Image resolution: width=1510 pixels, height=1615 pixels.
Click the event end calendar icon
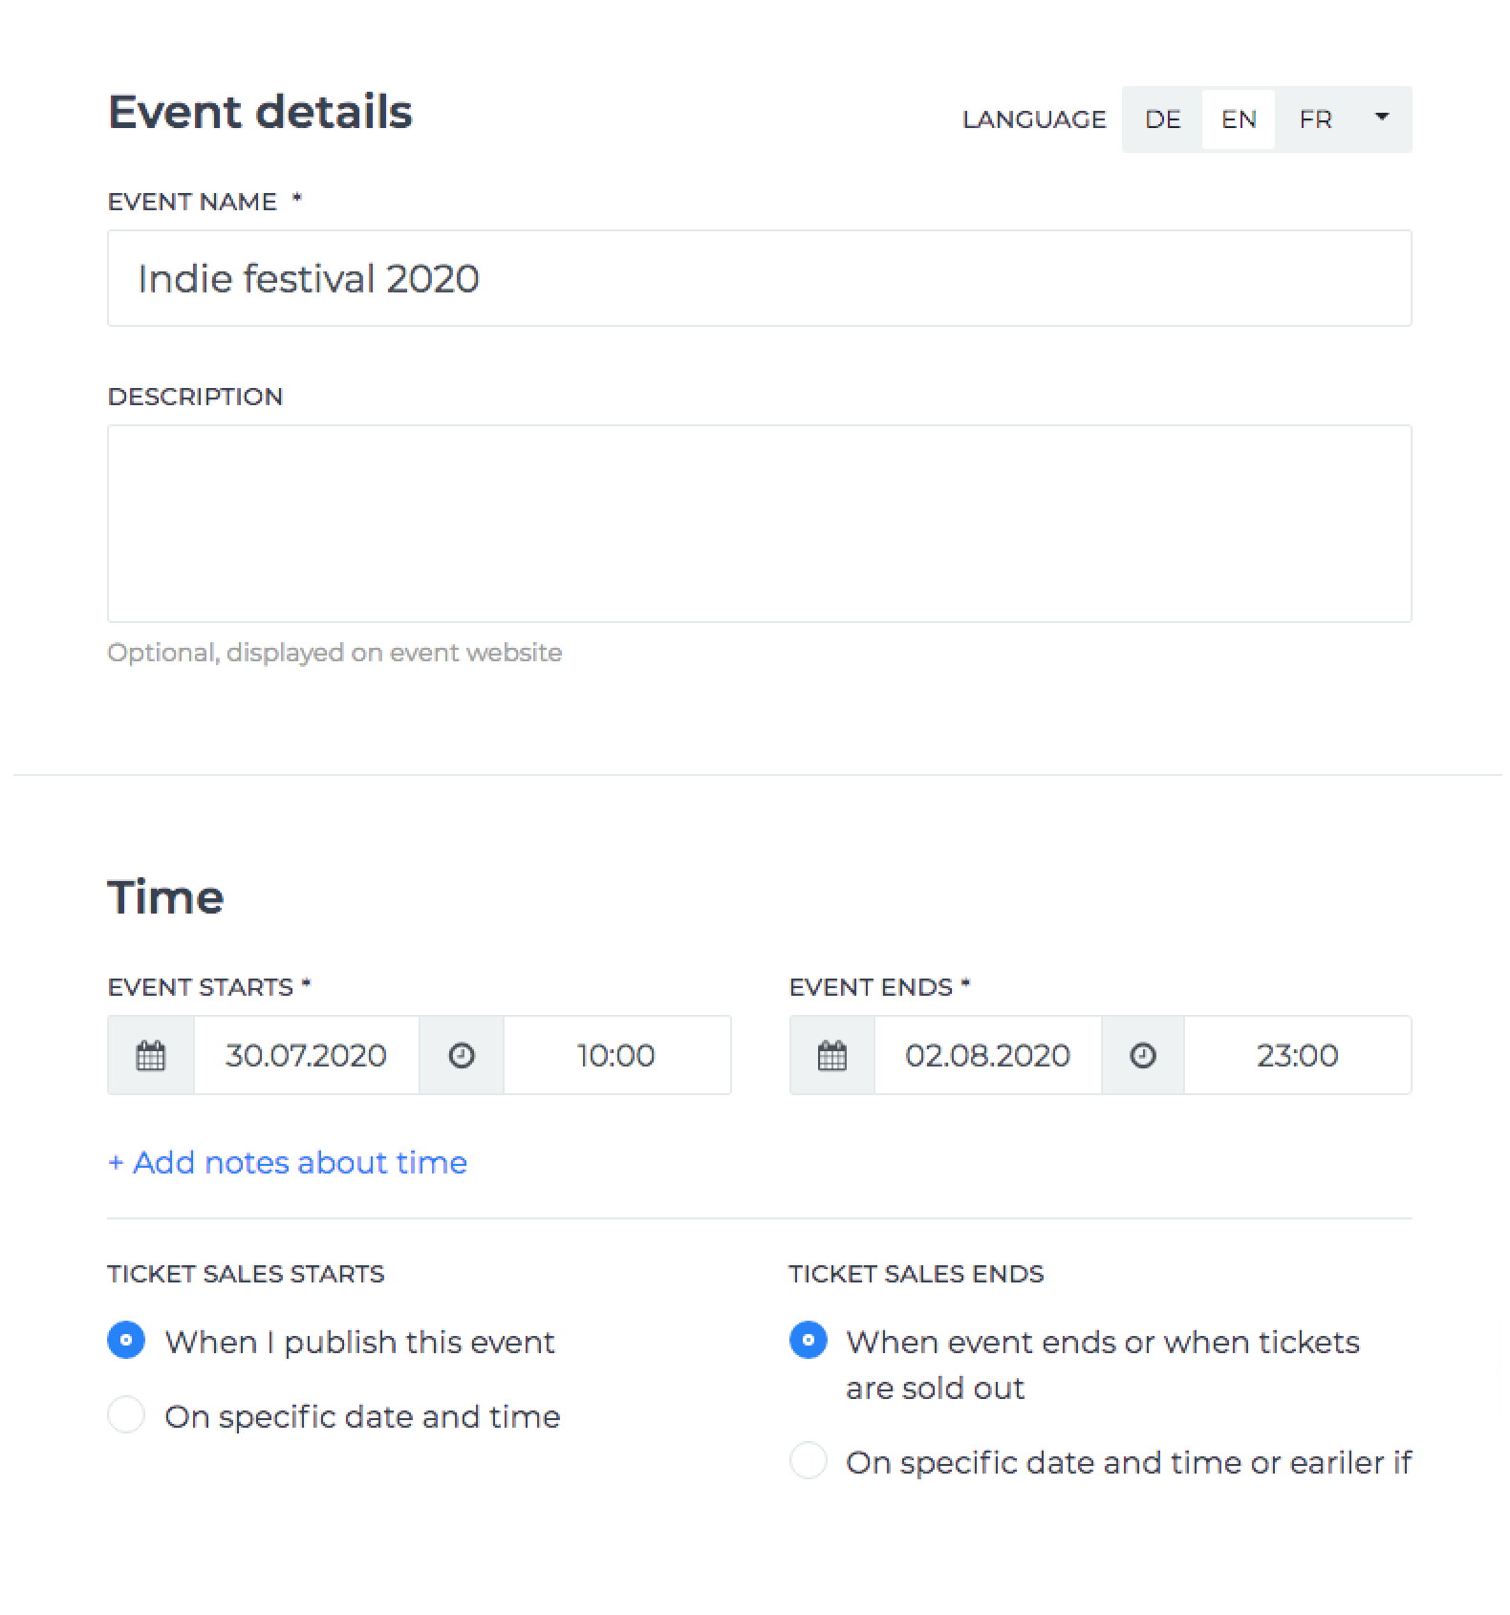pyautogui.click(x=832, y=1055)
